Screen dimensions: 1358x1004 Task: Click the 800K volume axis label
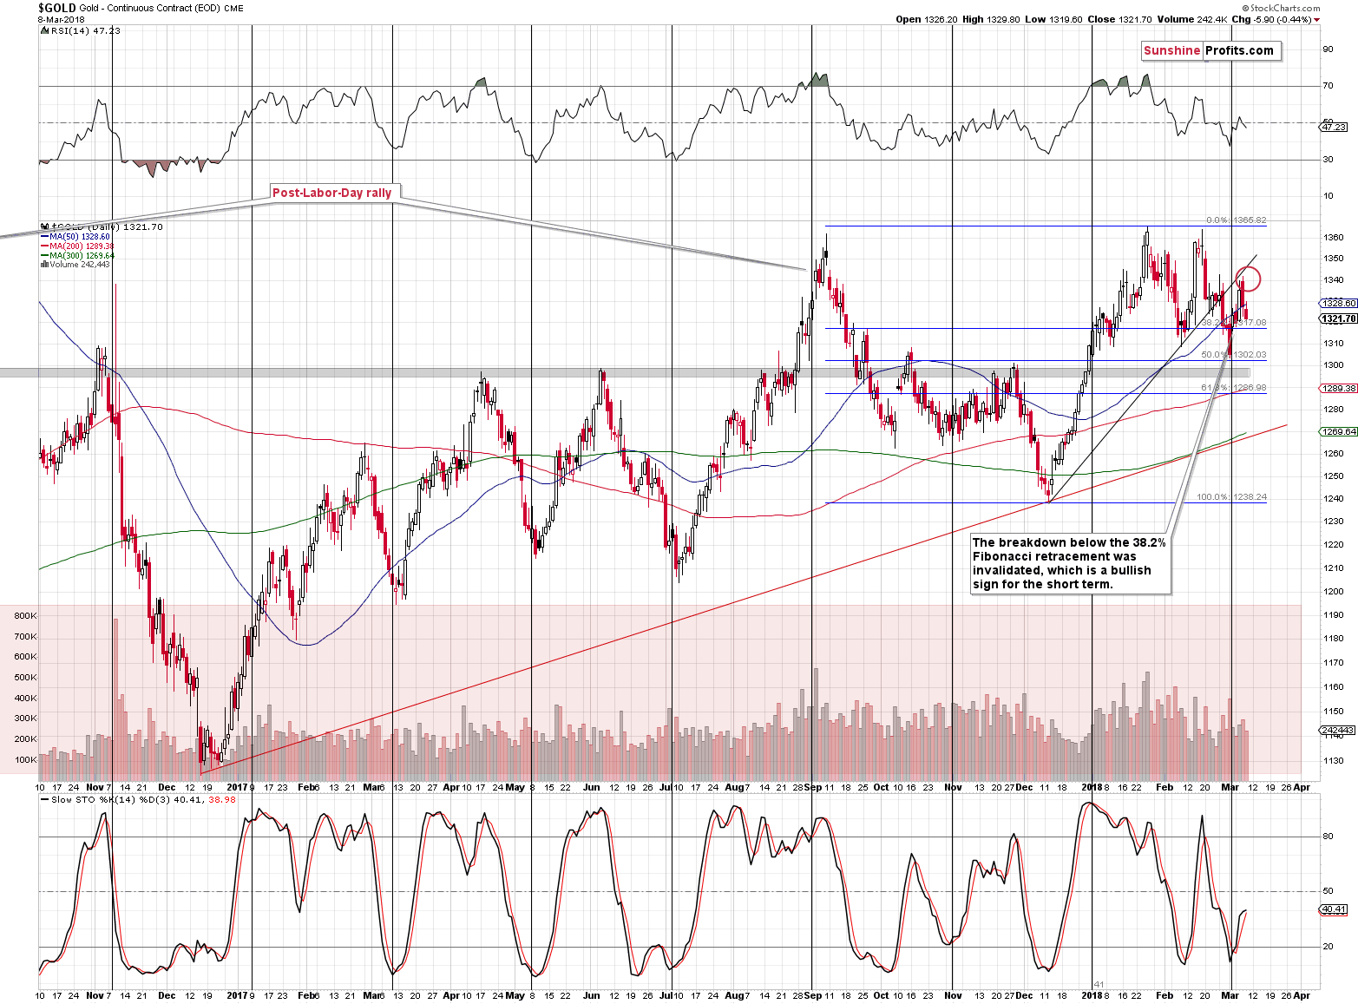[x=25, y=615]
